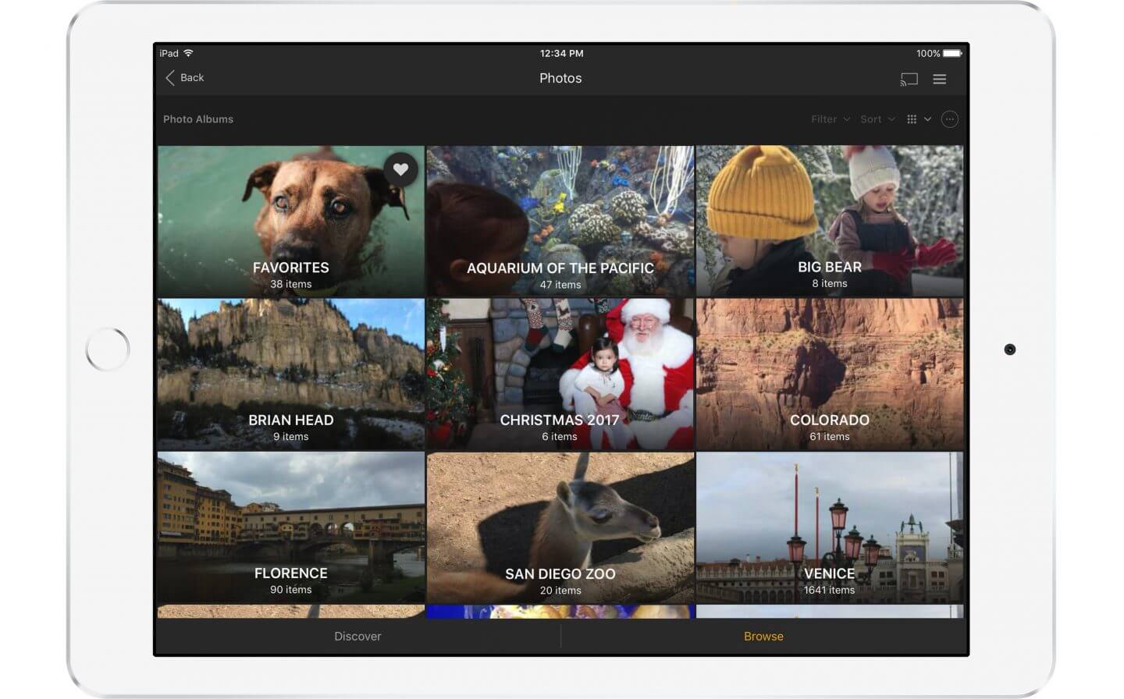1124x699 pixels.
Task: Switch to the Discover tab
Action: coord(357,636)
